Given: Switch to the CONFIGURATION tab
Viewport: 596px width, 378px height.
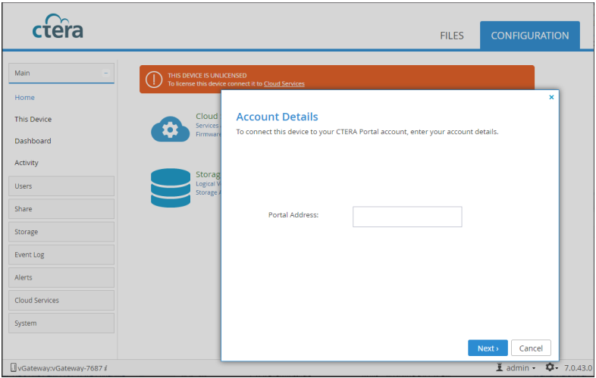Looking at the screenshot, I should (x=529, y=36).
